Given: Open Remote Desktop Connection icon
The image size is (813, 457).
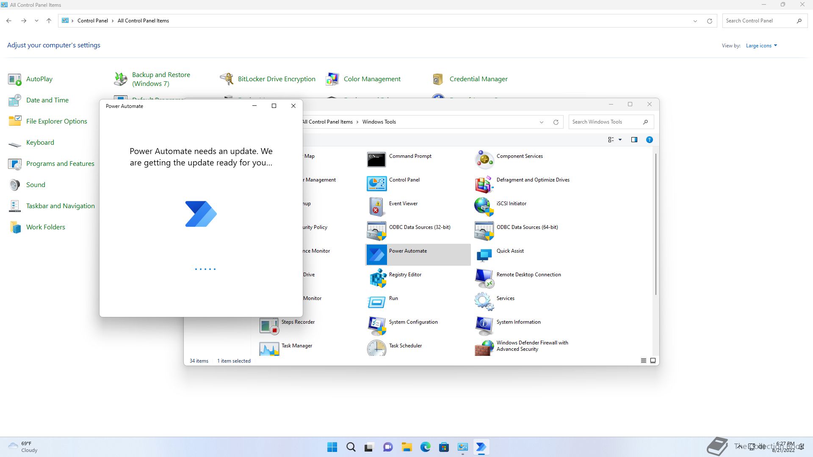Looking at the screenshot, I should [x=484, y=278].
